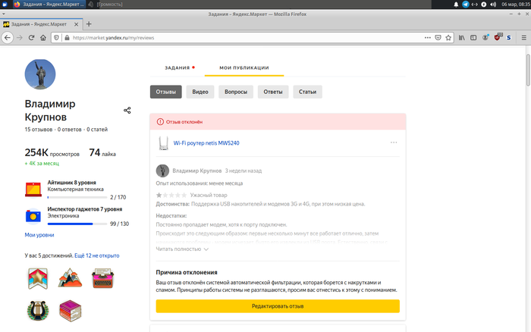Click the Инспектор гаджетов camera icon

click(33, 216)
